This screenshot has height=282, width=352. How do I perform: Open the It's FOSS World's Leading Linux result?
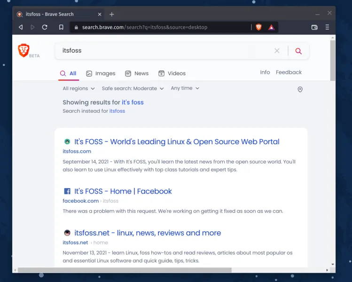[x=177, y=141]
